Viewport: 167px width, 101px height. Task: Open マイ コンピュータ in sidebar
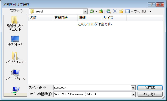tap(15, 75)
